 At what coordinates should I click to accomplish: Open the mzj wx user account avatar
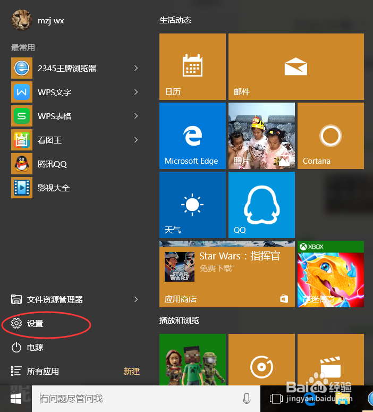(22, 20)
